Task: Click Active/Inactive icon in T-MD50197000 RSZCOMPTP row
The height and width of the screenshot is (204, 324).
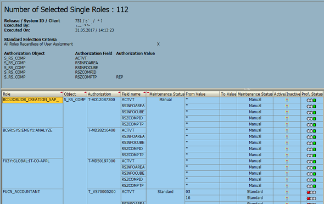Action: pos(287,186)
